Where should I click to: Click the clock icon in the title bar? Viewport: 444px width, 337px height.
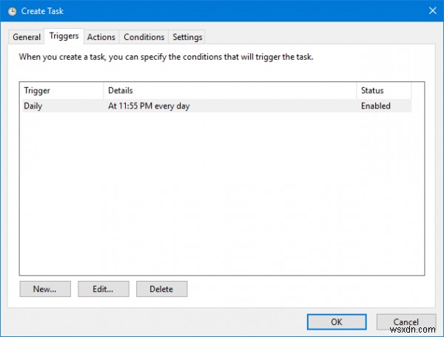click(13, 10)
